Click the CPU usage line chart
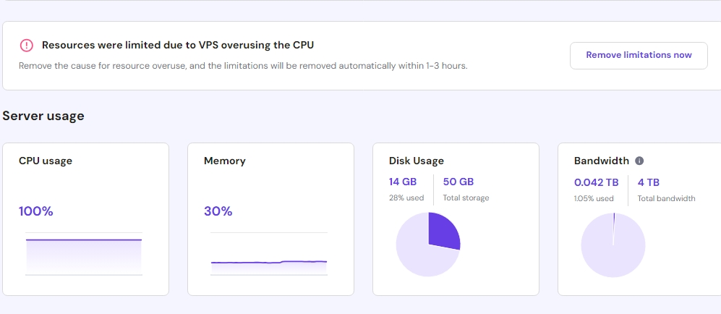This screenshot has width=721, height=314. click(x=84, y=253)
